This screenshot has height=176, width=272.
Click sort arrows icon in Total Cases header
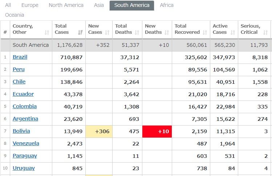(x=80, y=33)
